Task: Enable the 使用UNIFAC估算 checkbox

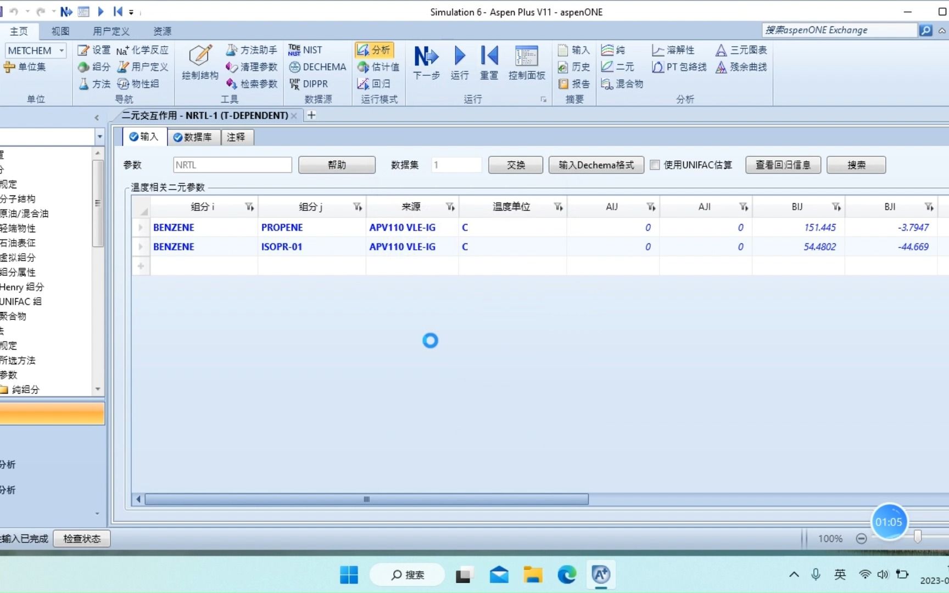Action: click(655, 165)
